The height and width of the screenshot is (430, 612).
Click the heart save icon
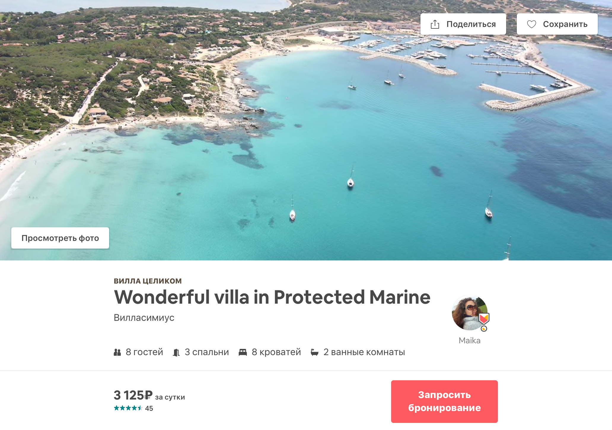[x=531, y=24]
